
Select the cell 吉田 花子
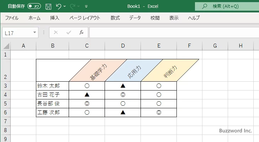53,95
